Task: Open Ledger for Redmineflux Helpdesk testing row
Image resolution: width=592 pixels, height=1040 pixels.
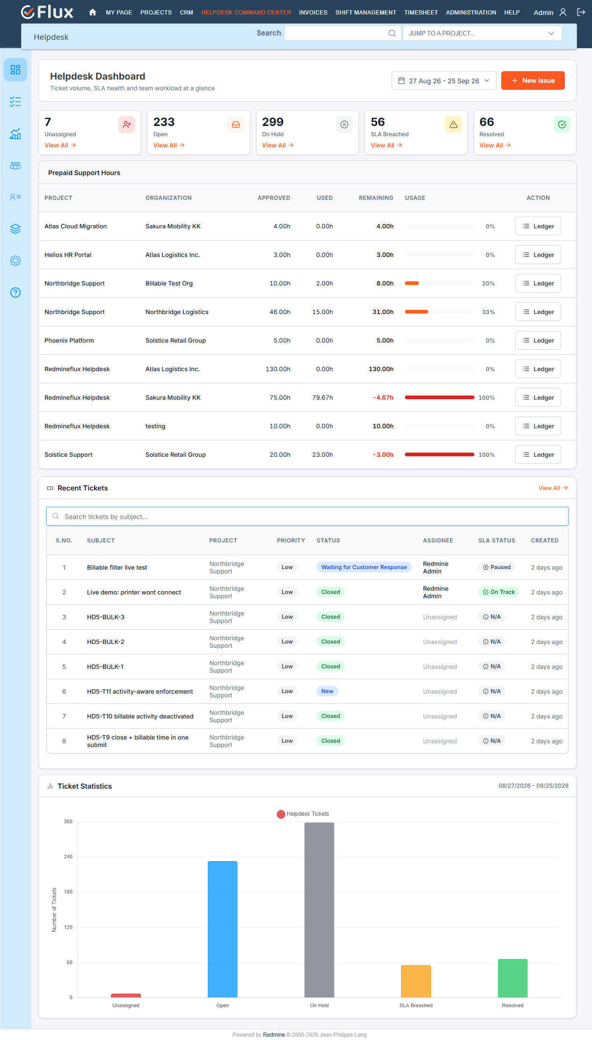Action: [538, 426]
